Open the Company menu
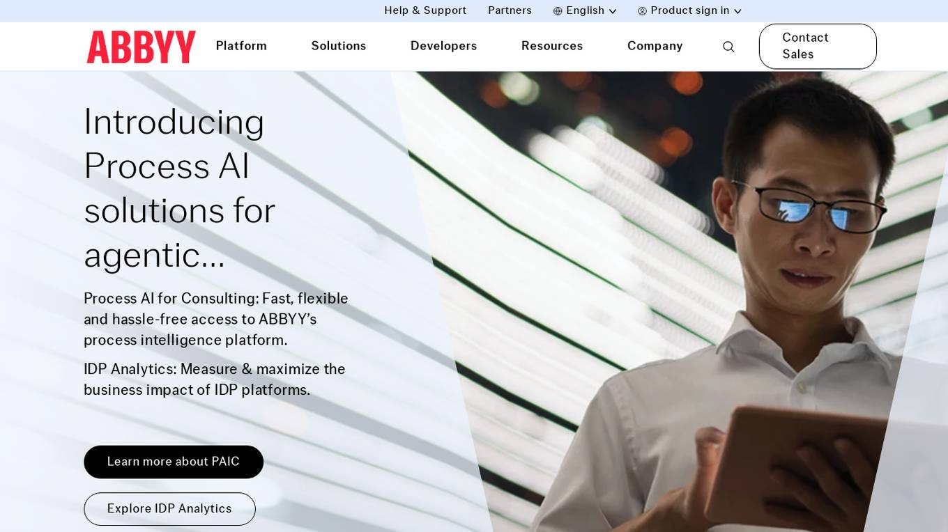 pyautogui.click(x=655, y=46)
